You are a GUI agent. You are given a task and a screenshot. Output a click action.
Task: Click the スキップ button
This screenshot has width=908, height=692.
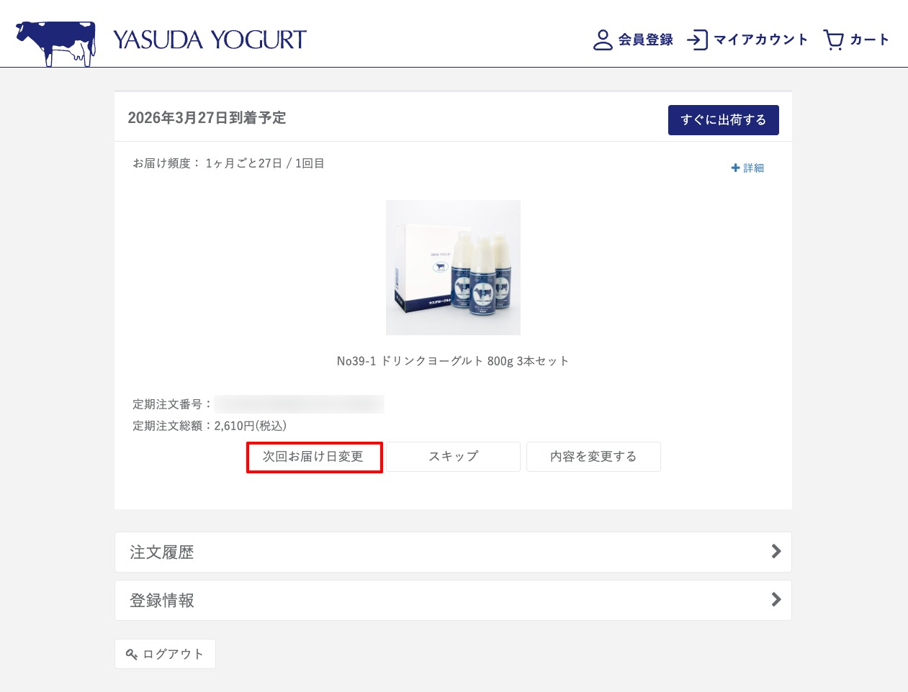point(454,457)
